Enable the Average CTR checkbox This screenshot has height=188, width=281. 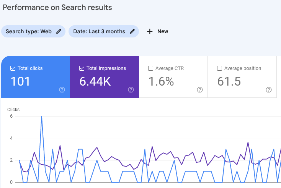click(x=150, y=68)
